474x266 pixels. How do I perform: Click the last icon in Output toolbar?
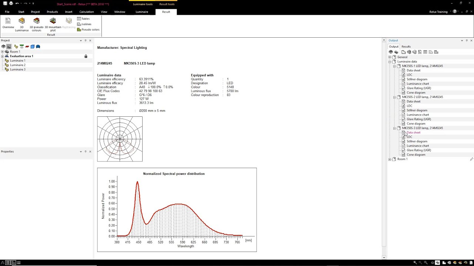point(436,52)
